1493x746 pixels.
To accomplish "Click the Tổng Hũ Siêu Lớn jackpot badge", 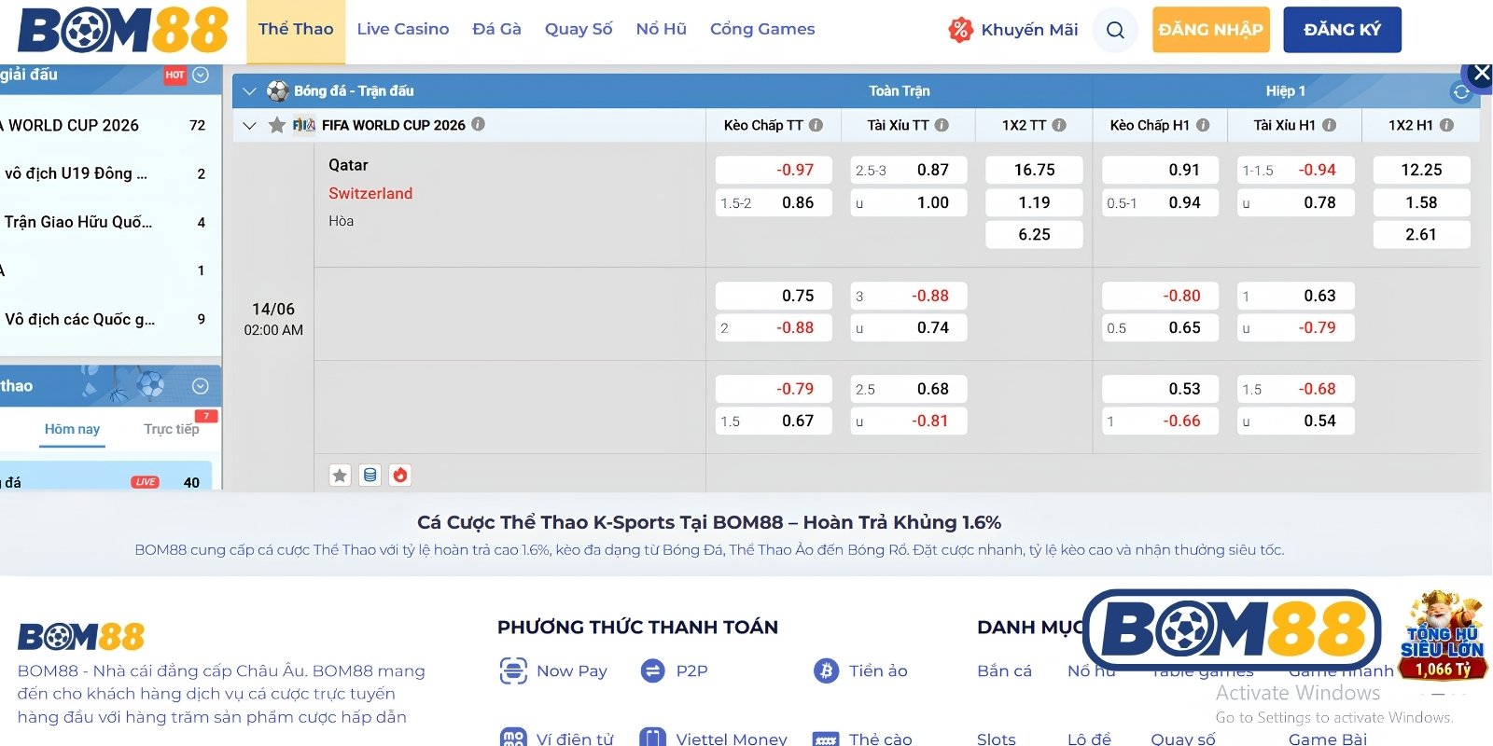I will pyautogui.click(x=1443, y=636).
